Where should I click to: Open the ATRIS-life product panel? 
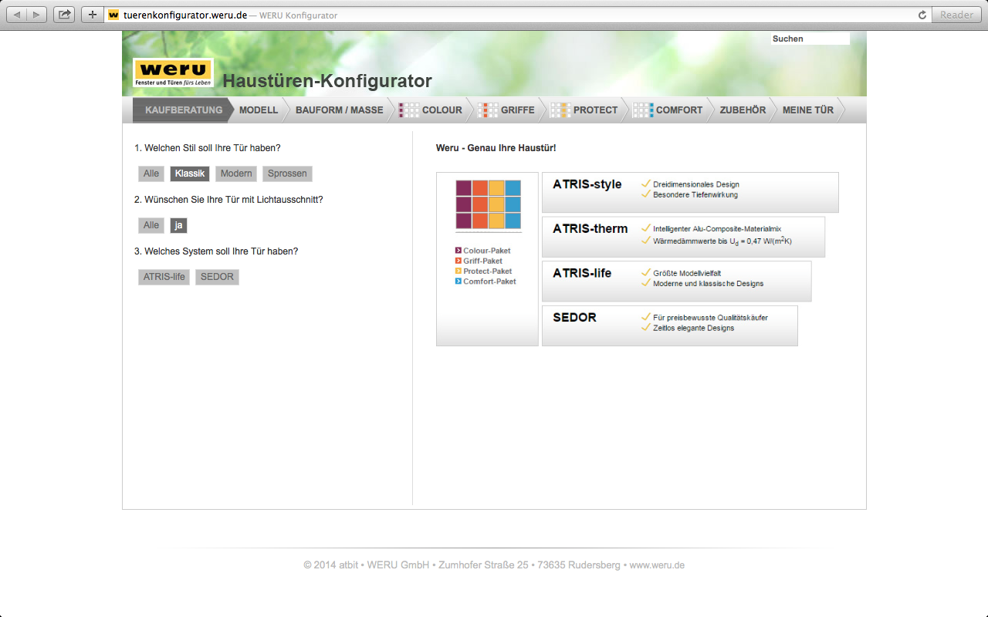click(677, 282)
